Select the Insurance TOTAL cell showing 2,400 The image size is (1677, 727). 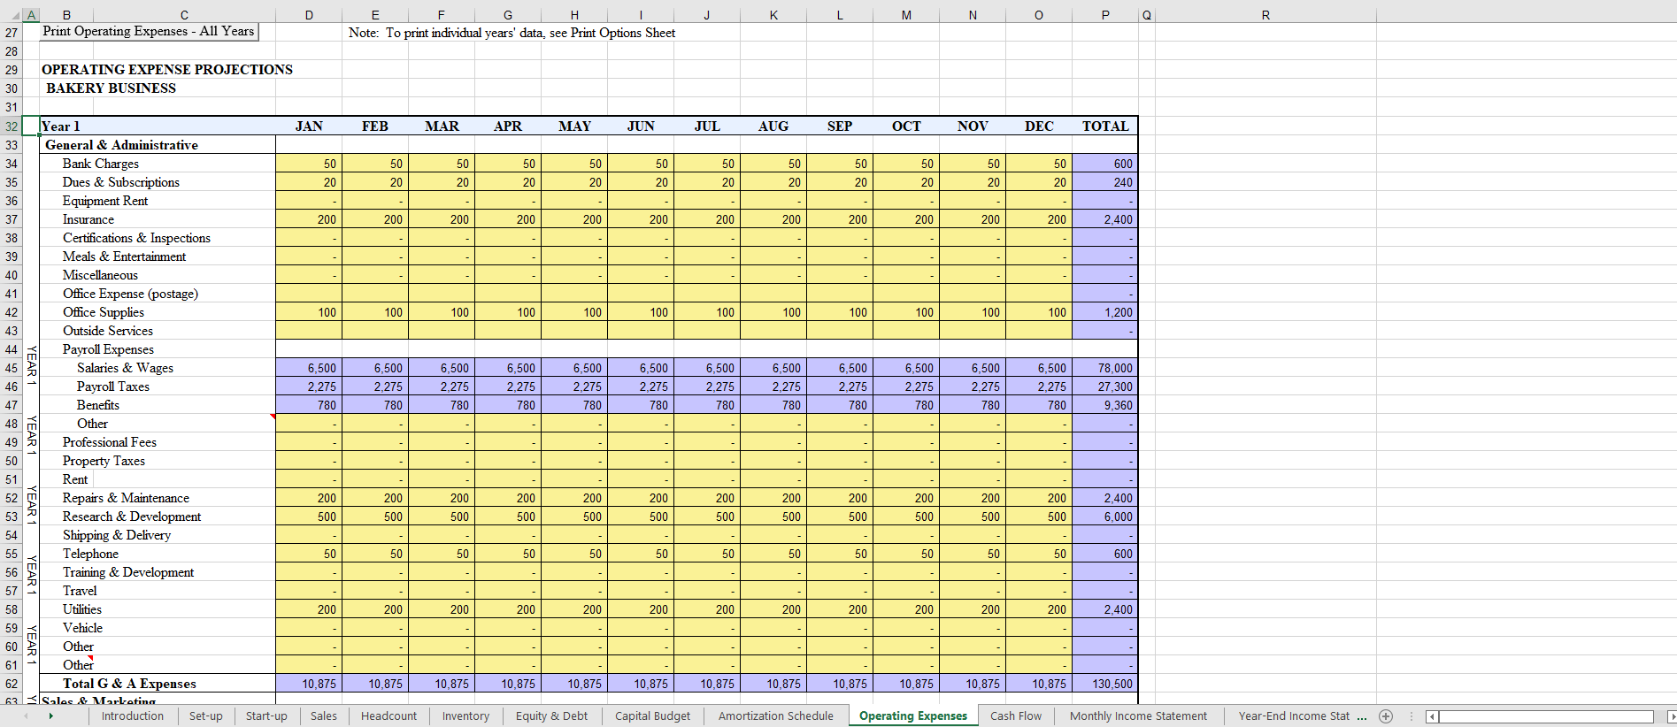1104,219
